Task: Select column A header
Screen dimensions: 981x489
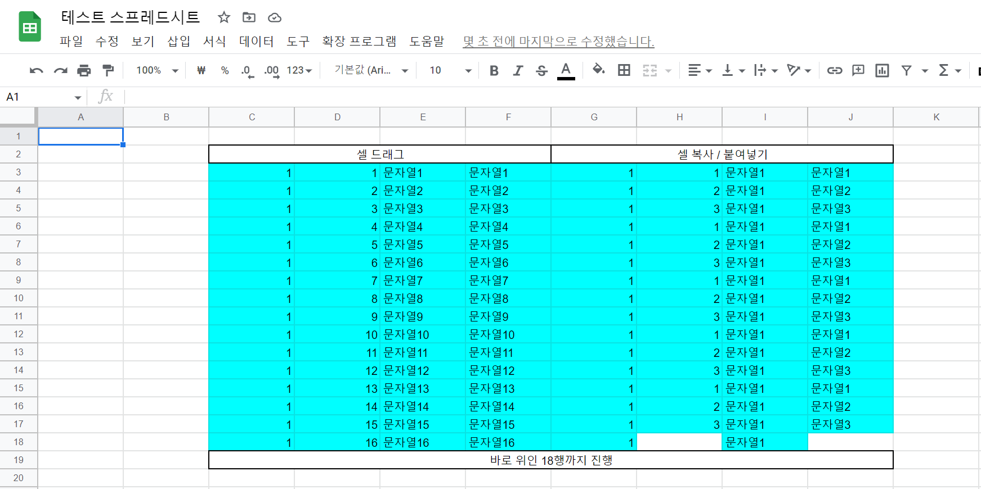Action: (x=81, y=117)
